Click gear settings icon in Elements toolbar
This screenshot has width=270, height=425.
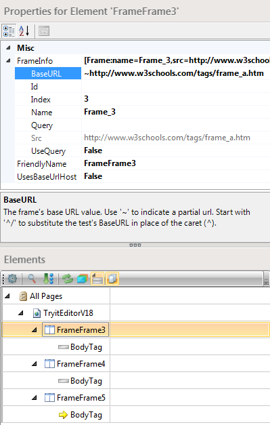12,279
